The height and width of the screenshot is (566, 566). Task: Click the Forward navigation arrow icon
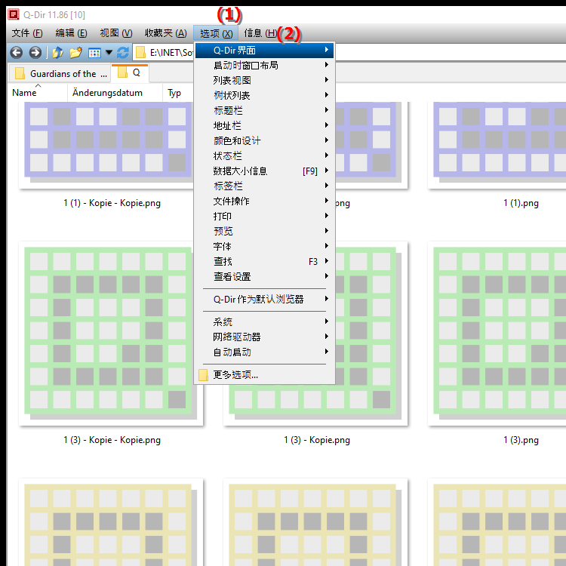35,53
